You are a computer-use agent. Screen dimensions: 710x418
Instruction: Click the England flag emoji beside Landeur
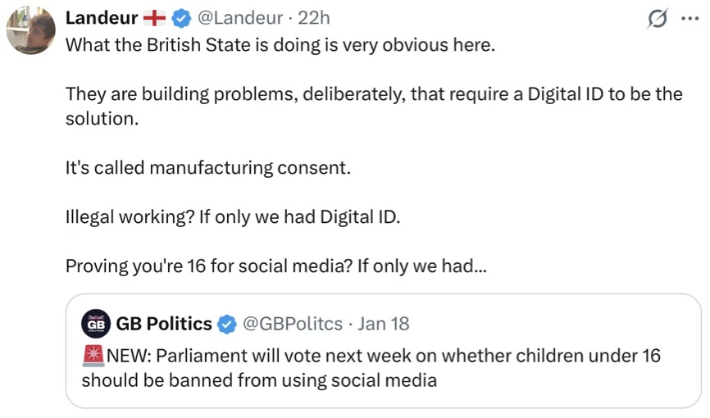(x=154, y=18)
